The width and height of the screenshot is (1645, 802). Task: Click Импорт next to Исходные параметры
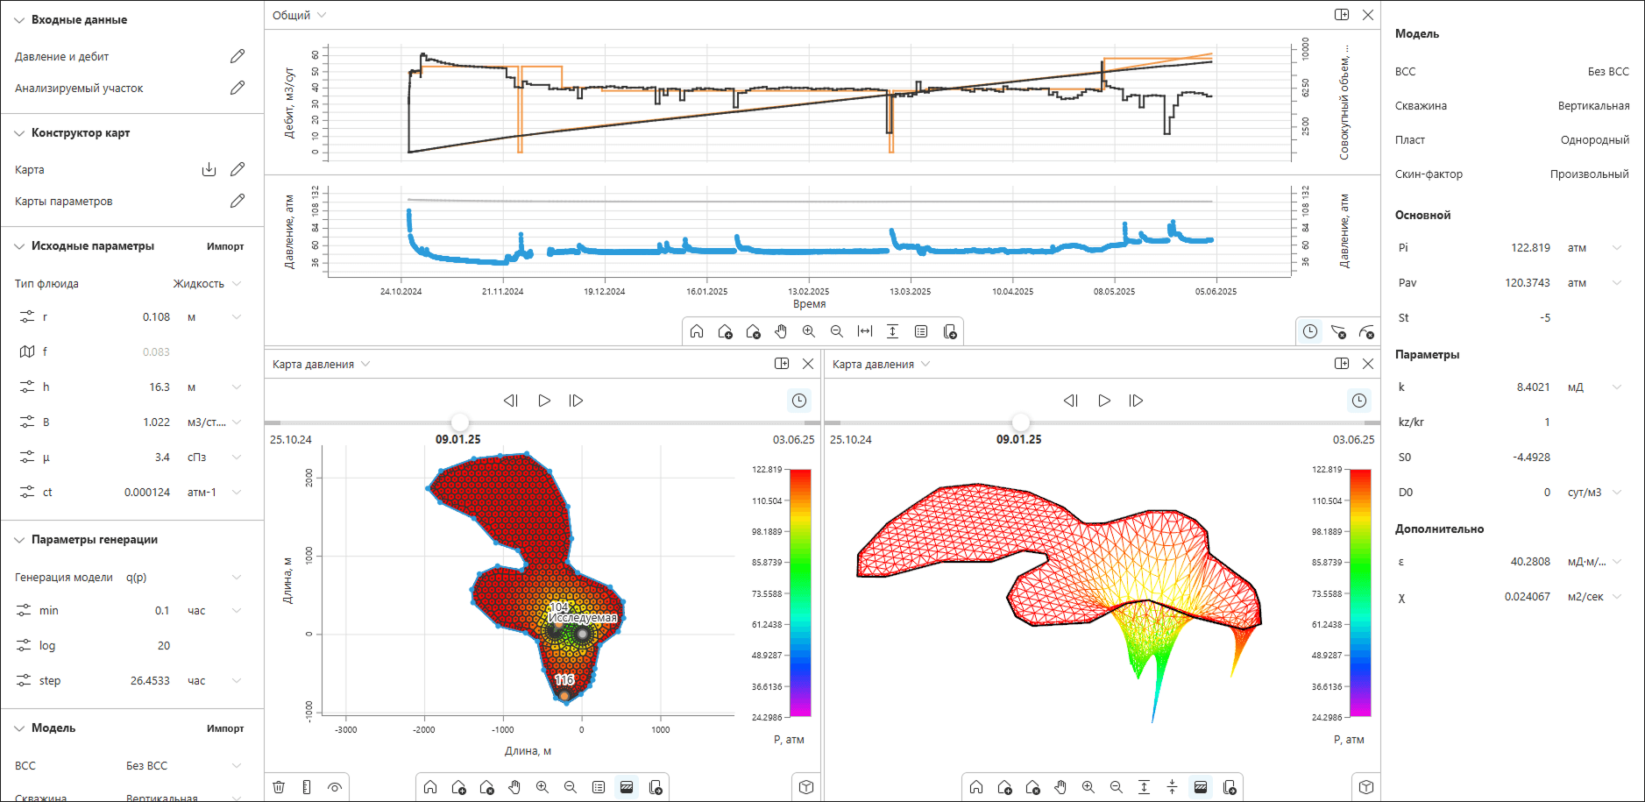[225, 246]
